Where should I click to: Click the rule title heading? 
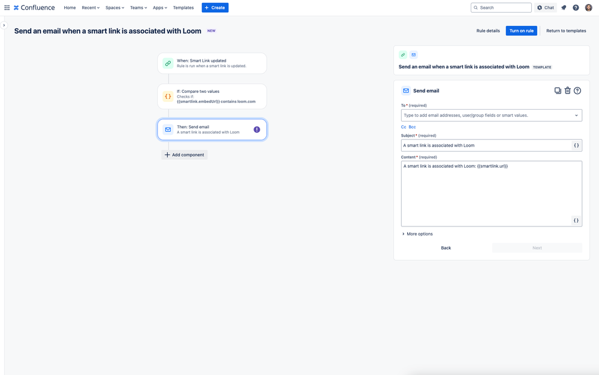pyautogui.click(x=108, y=31)
